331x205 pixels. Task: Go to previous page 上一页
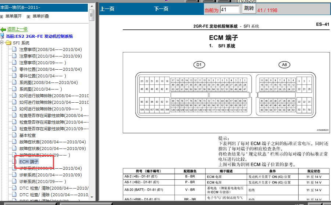coord(107,9)
